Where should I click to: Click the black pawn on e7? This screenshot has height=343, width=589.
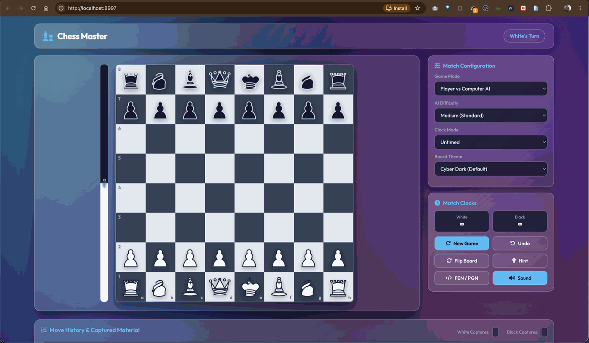[249, 109]
